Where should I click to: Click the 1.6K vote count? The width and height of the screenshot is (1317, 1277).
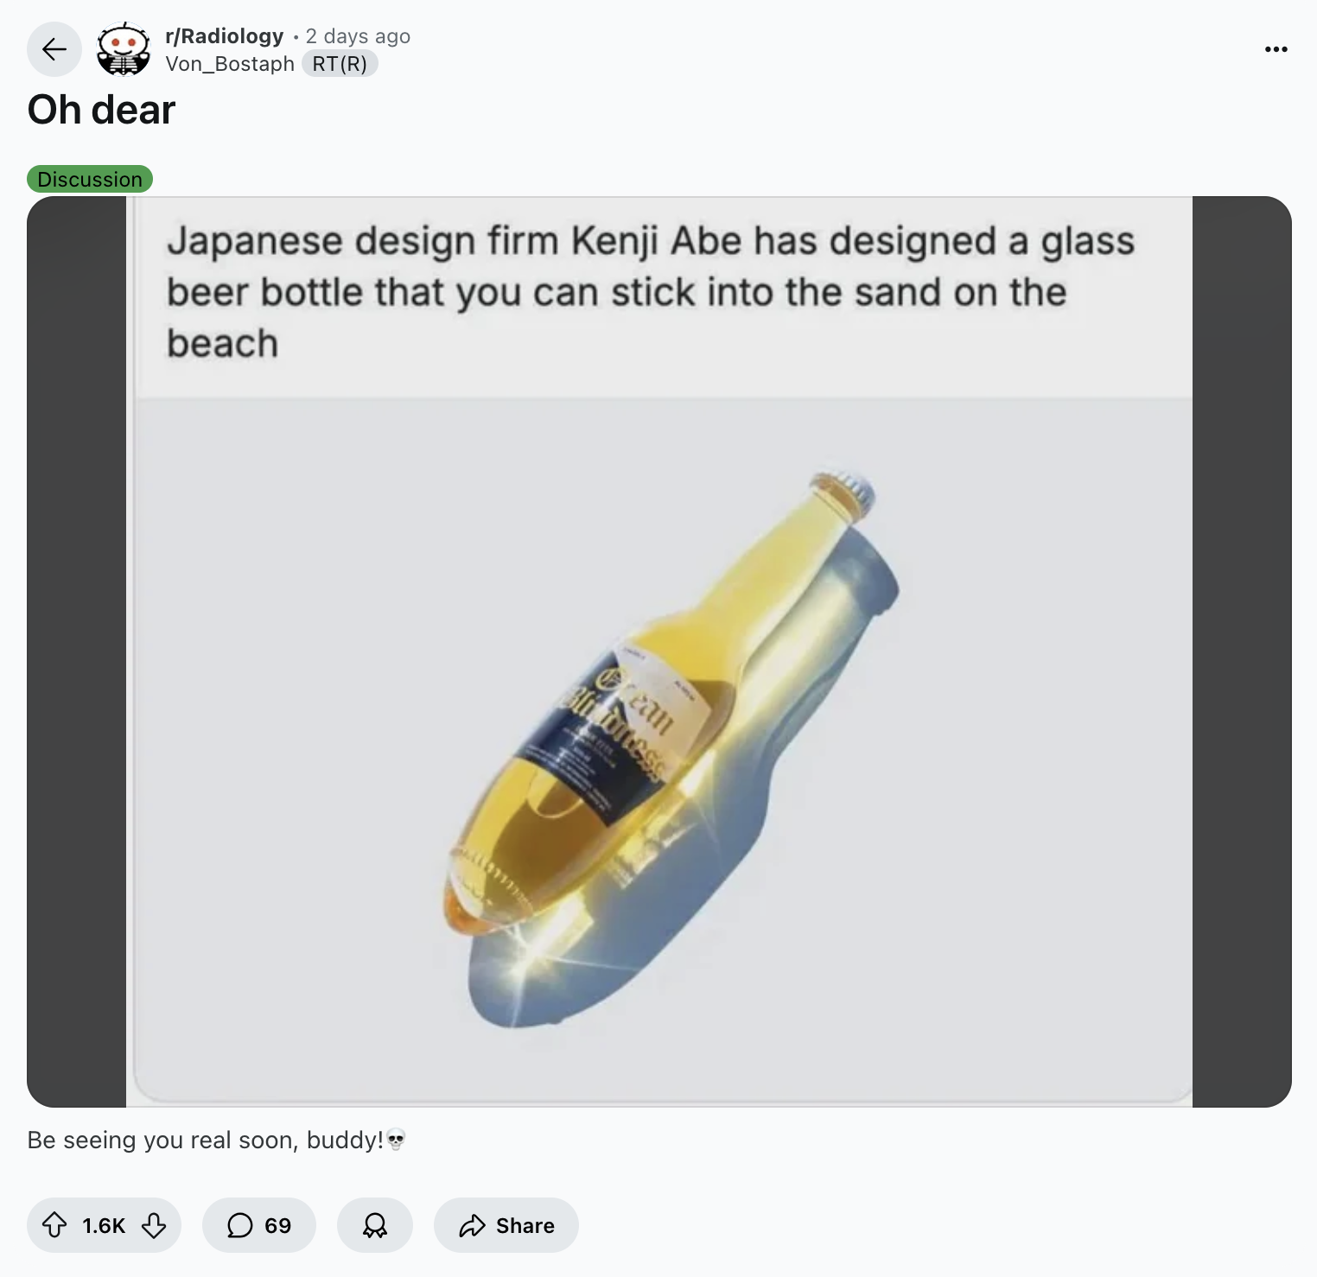pyautogui.click(x=104, y=1225)
